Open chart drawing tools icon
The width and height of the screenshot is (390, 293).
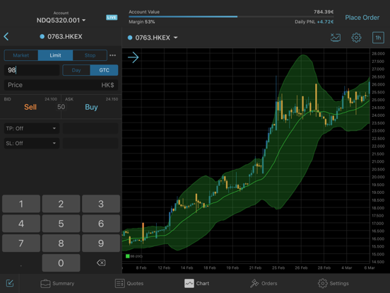[x=336, y=38]
